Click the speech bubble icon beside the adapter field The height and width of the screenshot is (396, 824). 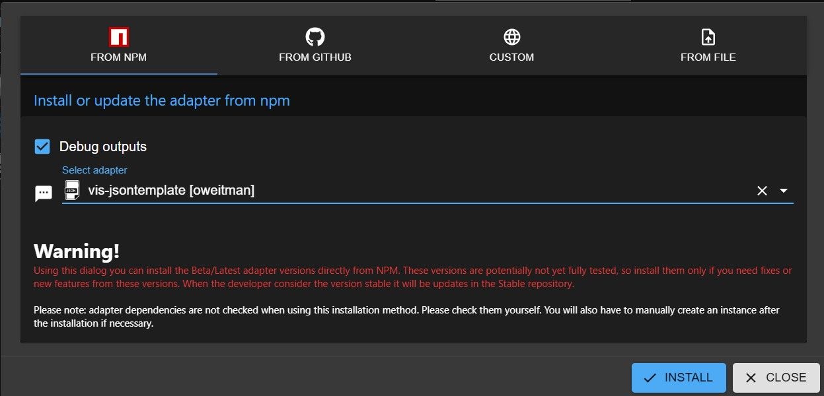point(44,193)
